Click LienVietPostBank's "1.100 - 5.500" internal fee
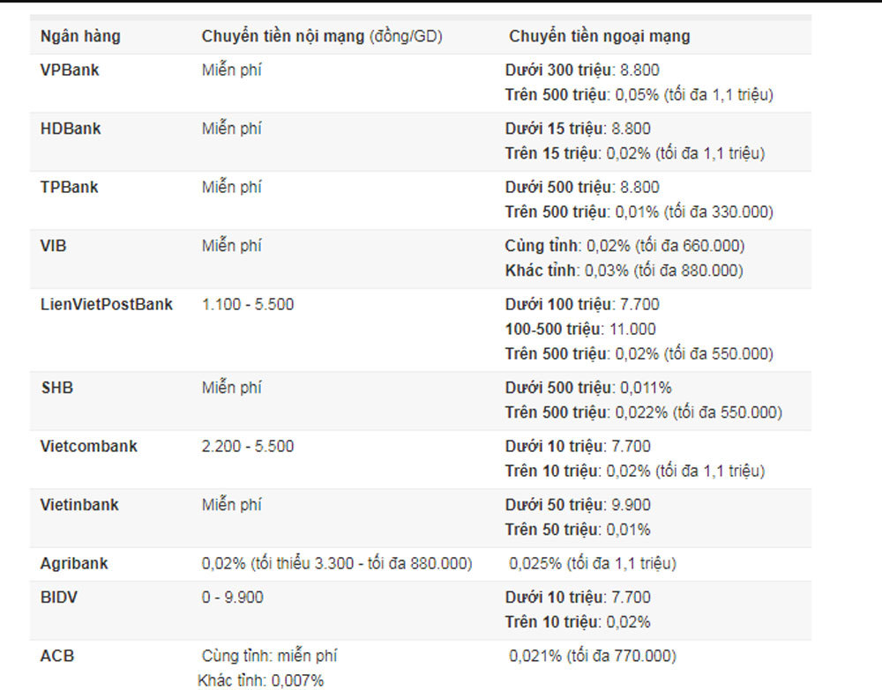Image resolution: width=882 pixels, height=690 pixels. point(248,305)
